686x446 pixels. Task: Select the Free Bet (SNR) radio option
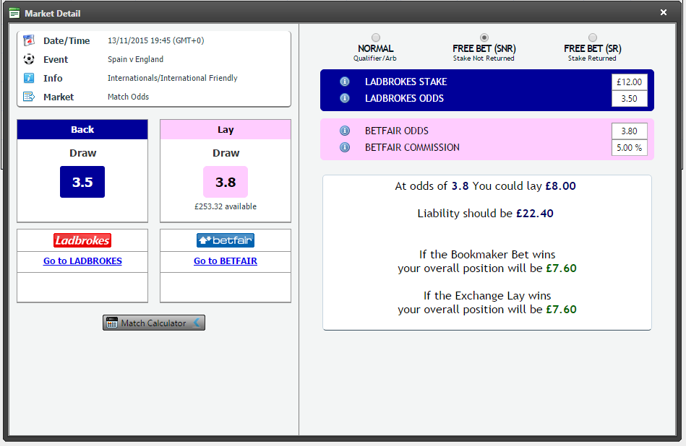[484, 38]
